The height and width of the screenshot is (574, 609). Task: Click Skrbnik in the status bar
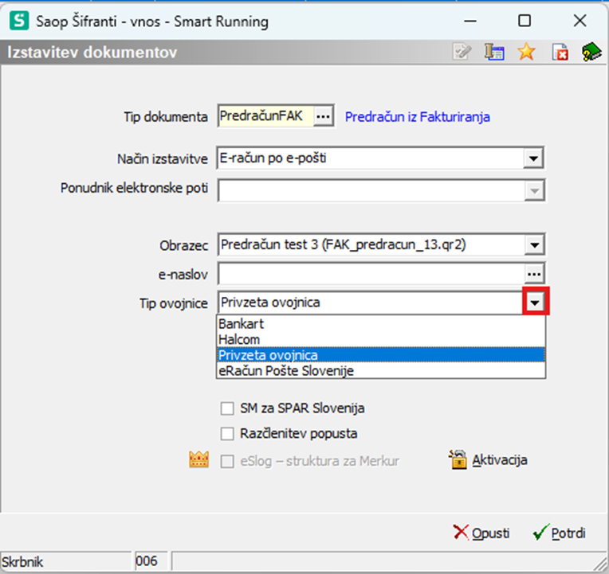pos(22,561)
